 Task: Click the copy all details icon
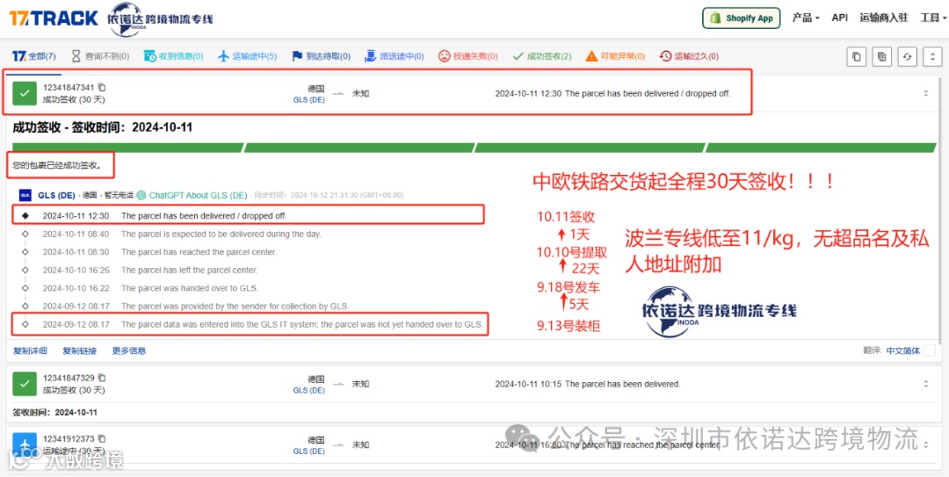[x=882, y=56]
